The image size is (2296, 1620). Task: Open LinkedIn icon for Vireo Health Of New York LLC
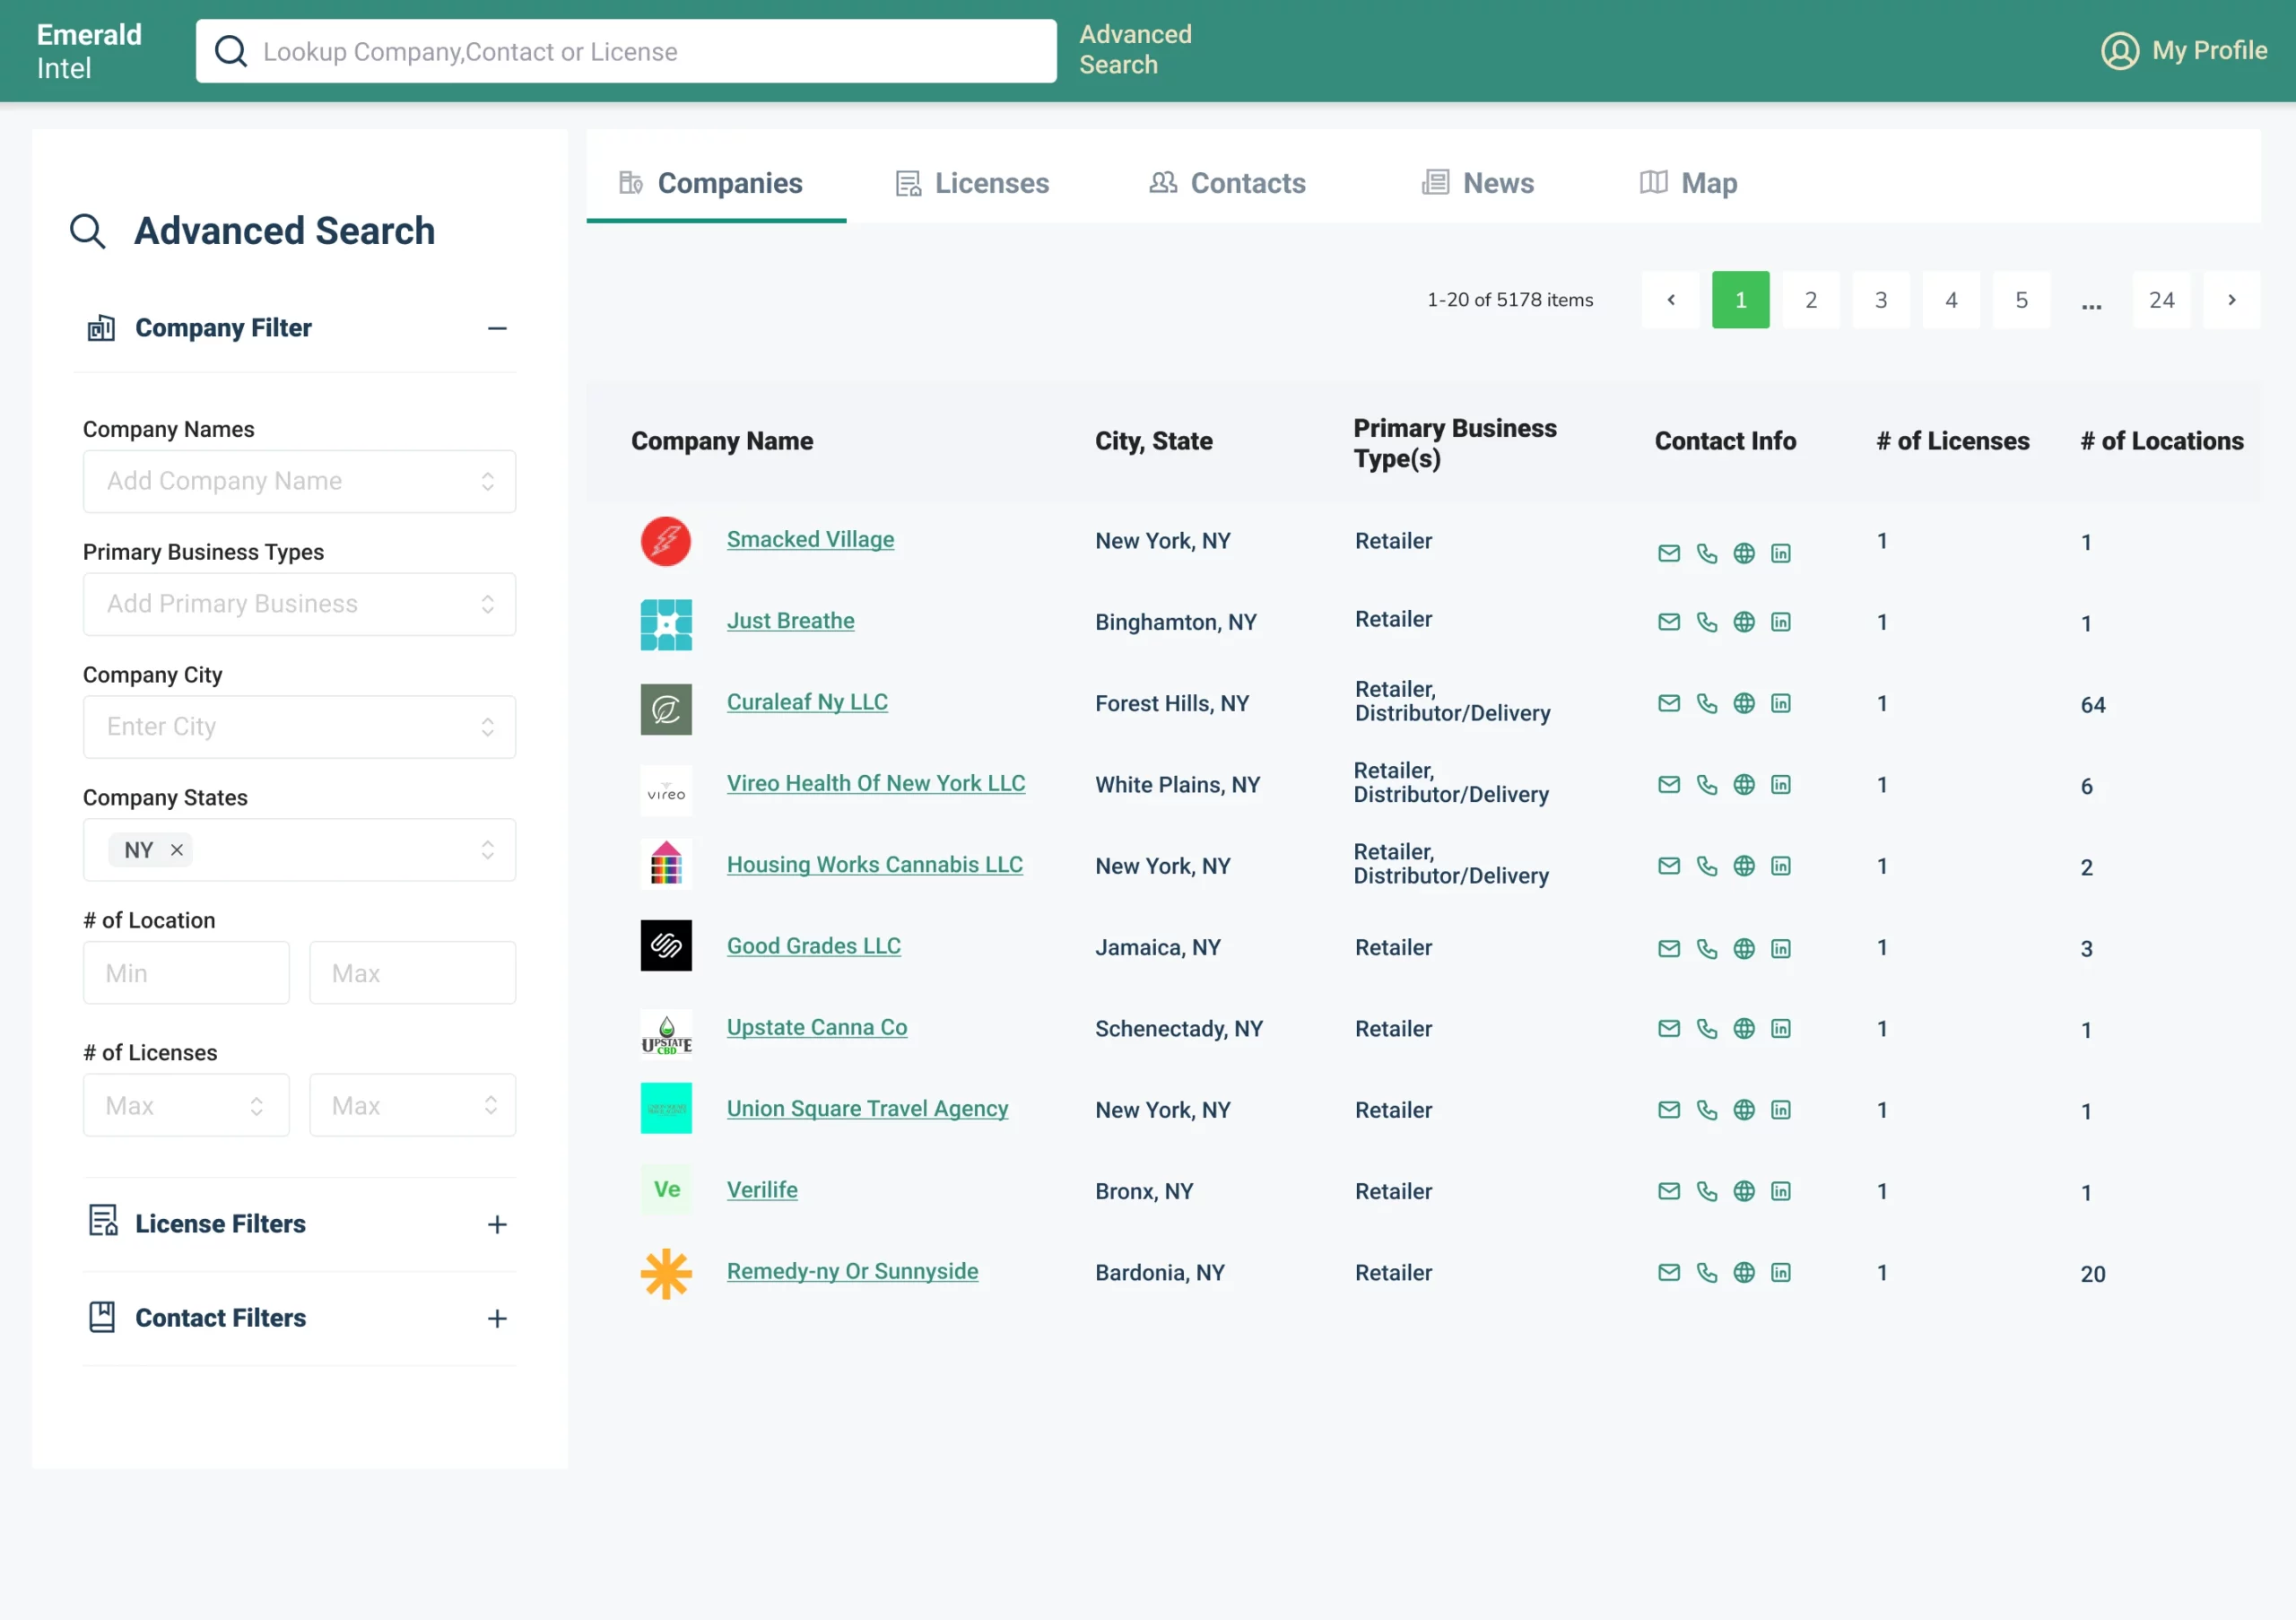pos(1781,785)
